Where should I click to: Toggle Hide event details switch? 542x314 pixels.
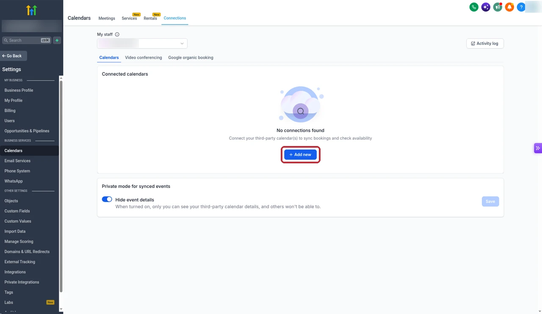click(x=107, y=199)
